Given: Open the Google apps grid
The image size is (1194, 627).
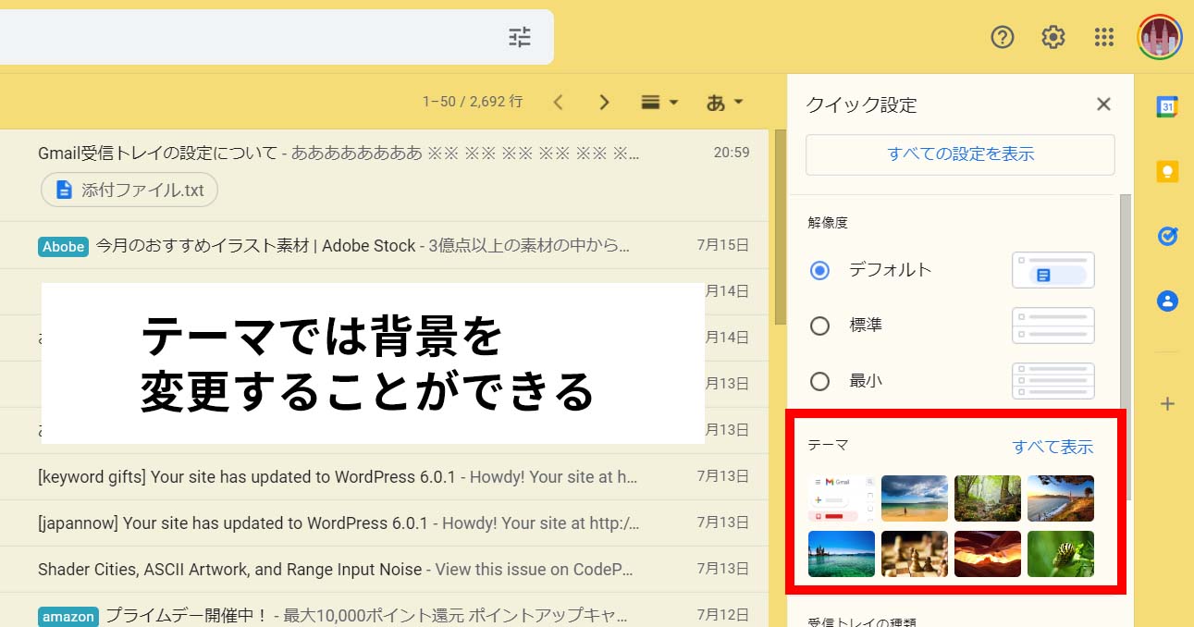Looking at the screenshot, I should click(1104, 37).
